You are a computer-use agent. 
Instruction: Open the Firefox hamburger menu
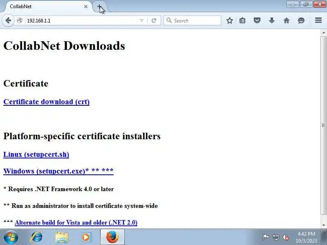tap(318, 20)
